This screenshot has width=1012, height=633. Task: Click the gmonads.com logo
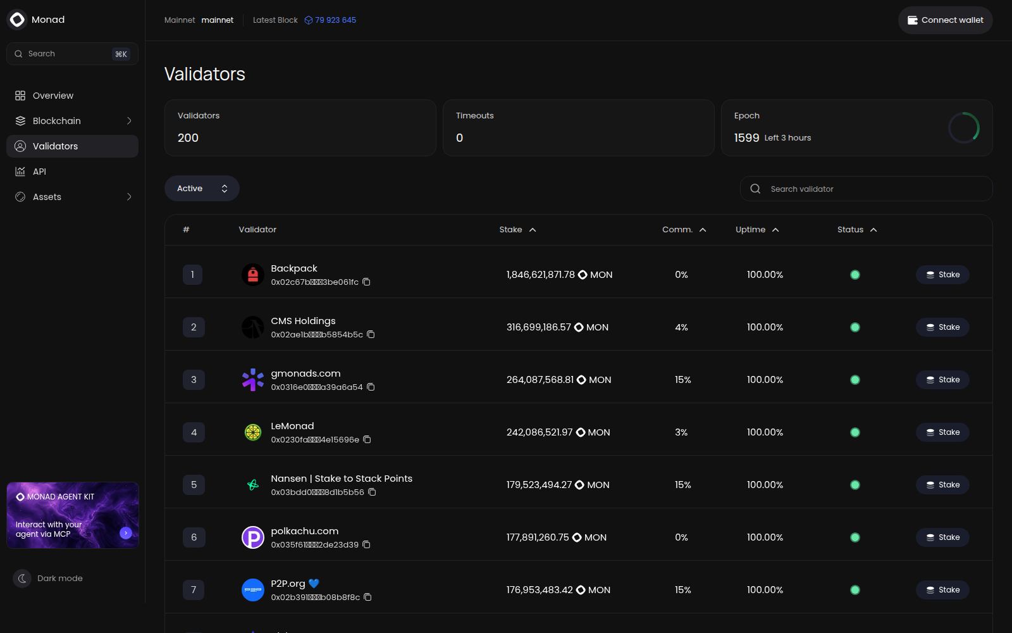[x=253, y=380]
